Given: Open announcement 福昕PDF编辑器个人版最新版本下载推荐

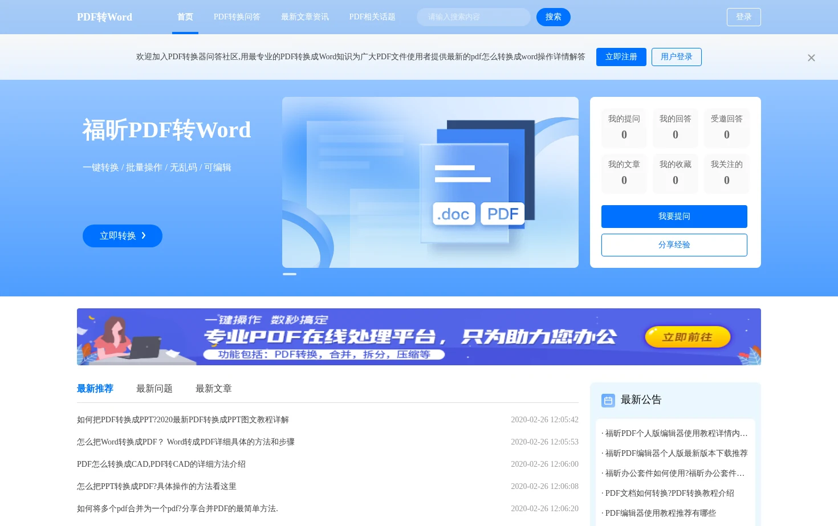Looking at the screenshot, I should tap(674, 454).
